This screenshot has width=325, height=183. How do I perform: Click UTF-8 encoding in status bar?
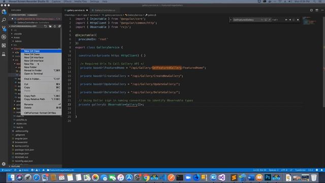pos(284,170)
